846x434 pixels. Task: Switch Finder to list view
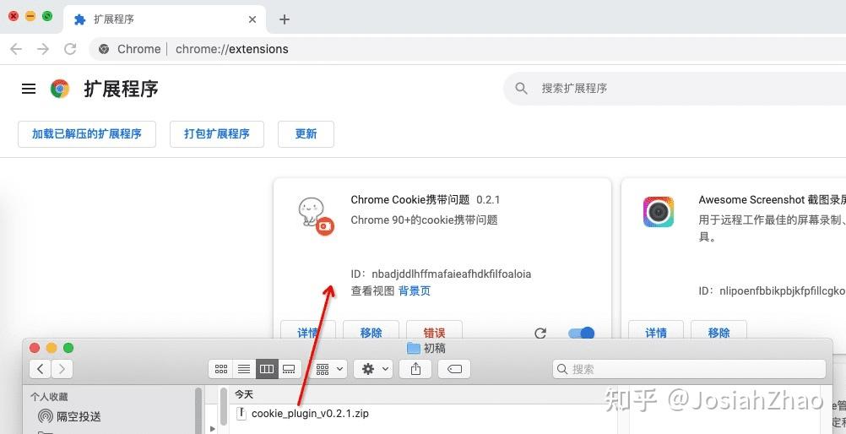click(244, 369)
